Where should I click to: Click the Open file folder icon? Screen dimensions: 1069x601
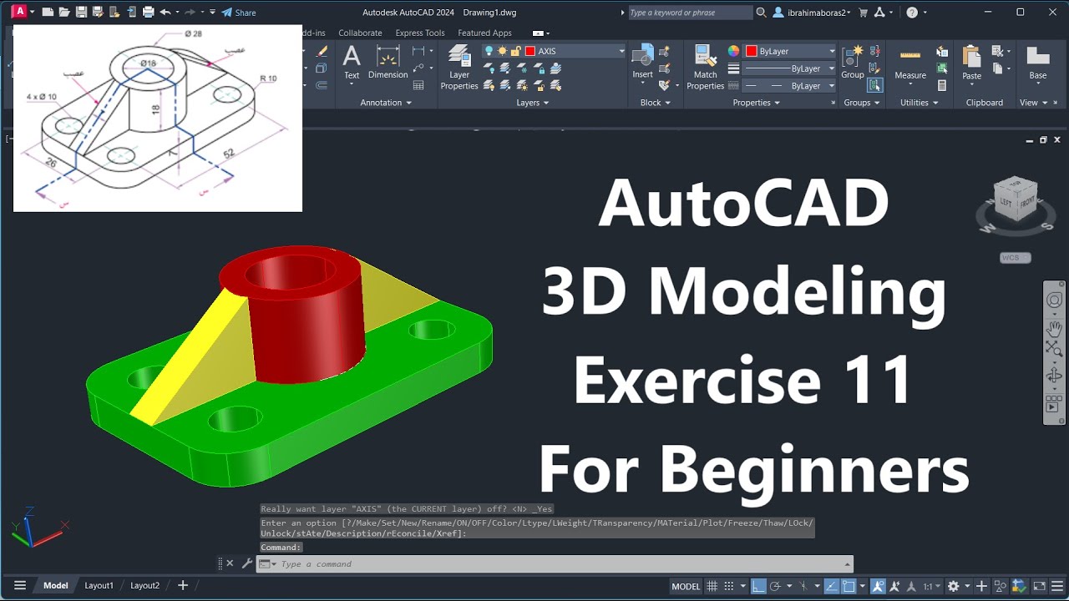[64, 13]
